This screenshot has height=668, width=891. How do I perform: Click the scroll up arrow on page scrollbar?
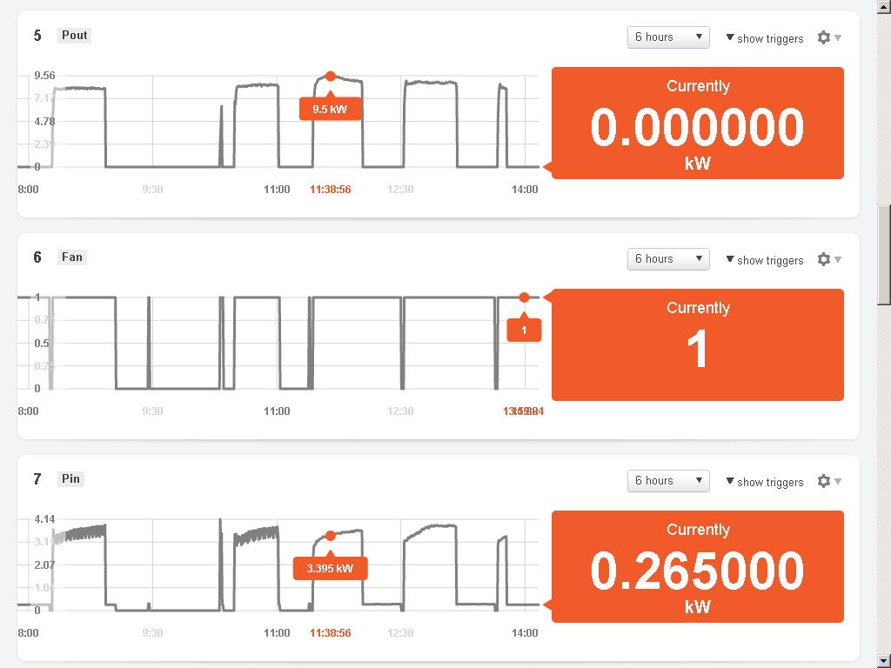click(x=883, y=7)
